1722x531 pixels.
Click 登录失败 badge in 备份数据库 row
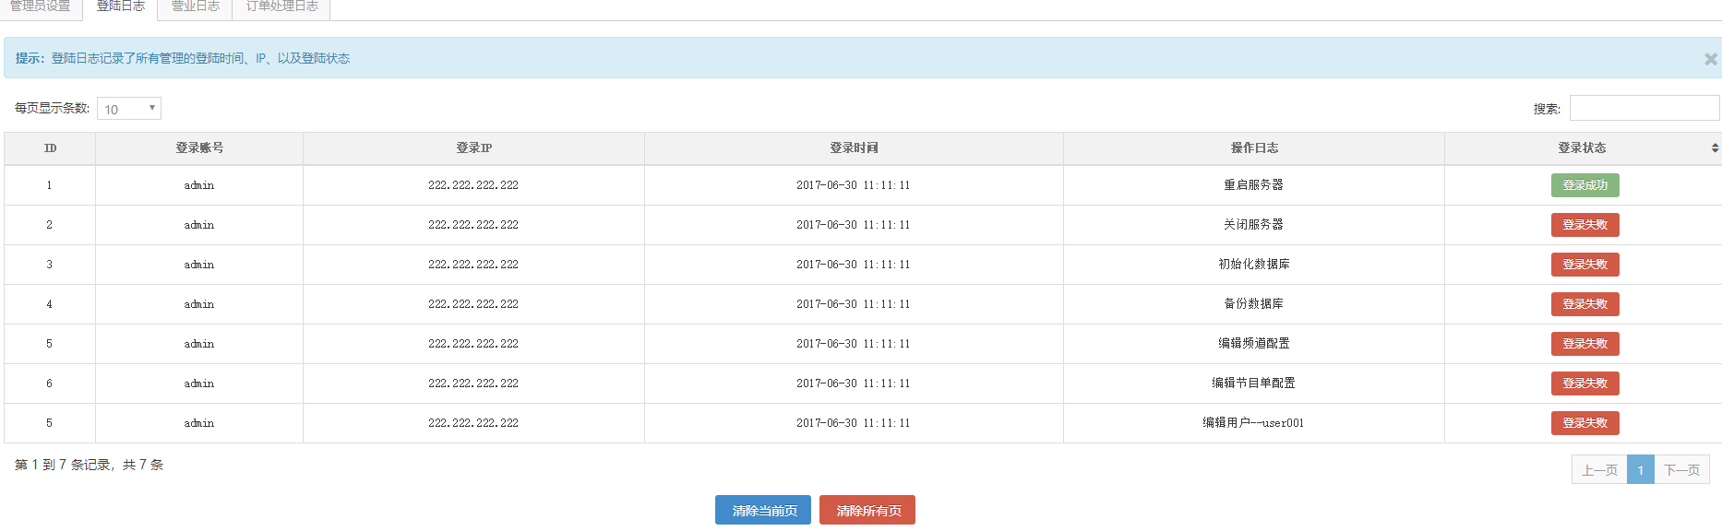1584,304
